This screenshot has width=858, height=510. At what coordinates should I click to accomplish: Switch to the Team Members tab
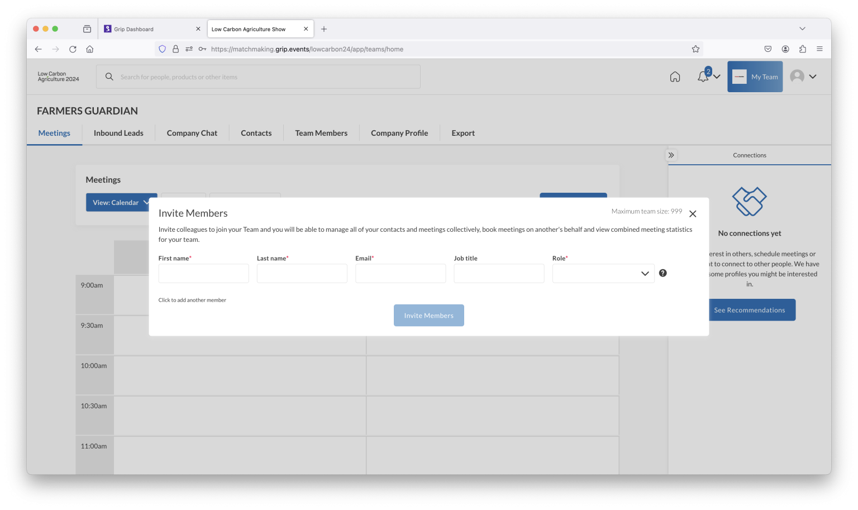[x=321, y=133]
